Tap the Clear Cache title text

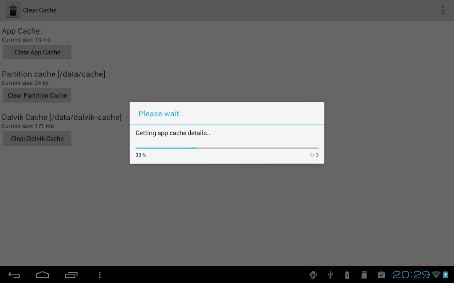[39, 10]
